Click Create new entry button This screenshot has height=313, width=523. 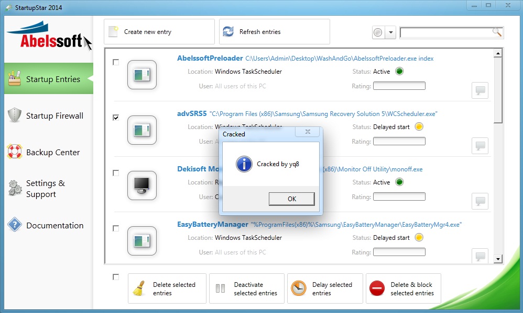click(x=159, y=31)
